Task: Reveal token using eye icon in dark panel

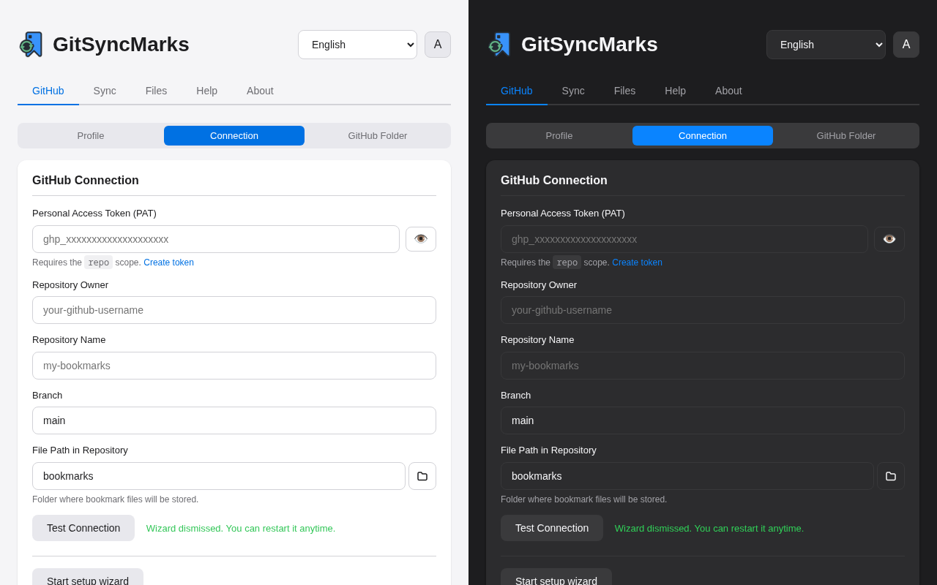Action: pos(889,239)
